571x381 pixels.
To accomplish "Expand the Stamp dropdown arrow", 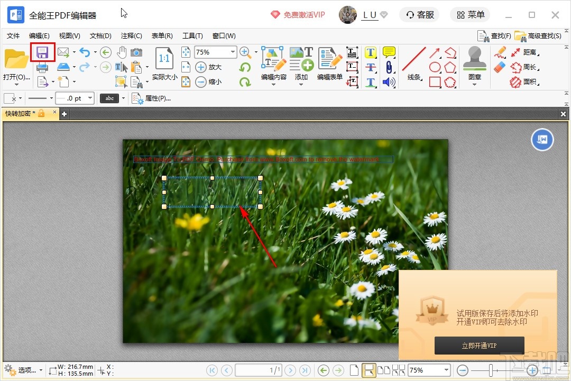I will click(x=474, y=84).
